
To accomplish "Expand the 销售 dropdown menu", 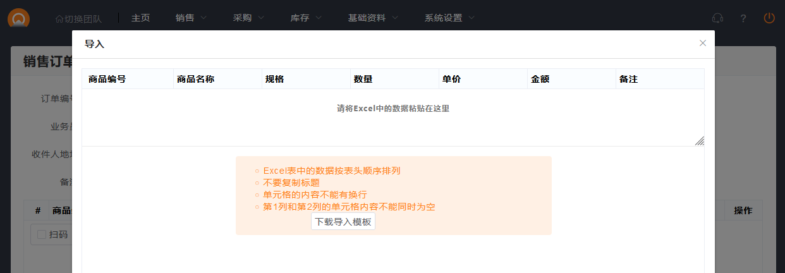I will 191,18.
